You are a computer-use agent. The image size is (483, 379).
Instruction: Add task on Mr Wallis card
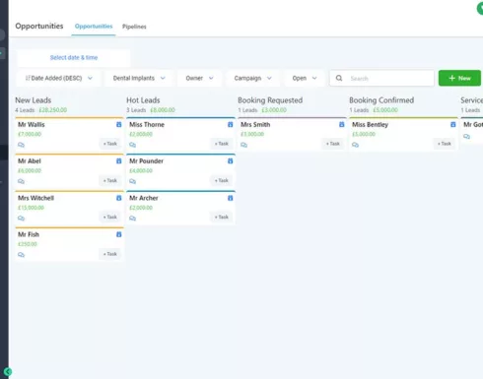109,144
